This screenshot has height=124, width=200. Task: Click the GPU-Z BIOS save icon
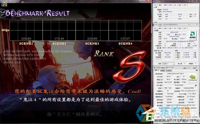coord(196,85)
